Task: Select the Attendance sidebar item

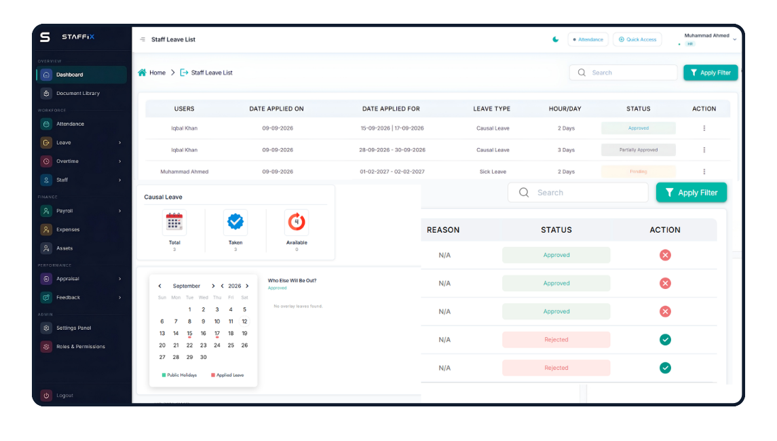Action: coord(81,124)
